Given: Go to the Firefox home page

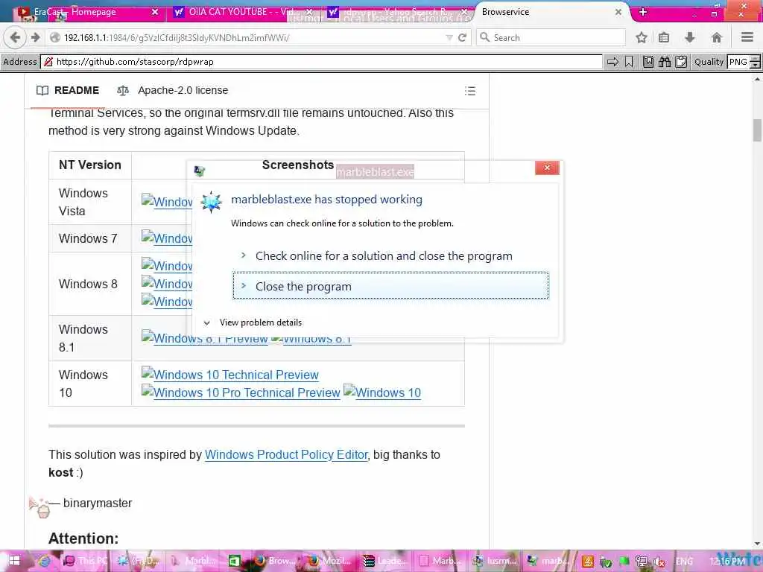Looking at the screenshot, I should (x=716, y=37).
